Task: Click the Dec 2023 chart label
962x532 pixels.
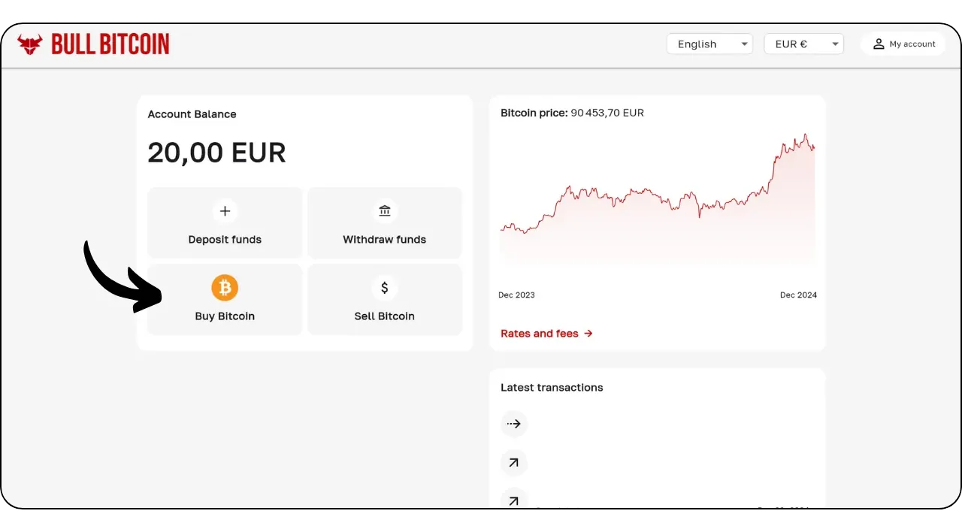Action: (516, 295)
